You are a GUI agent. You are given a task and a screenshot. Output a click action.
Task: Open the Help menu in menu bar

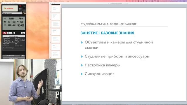[x=67, y=1]
